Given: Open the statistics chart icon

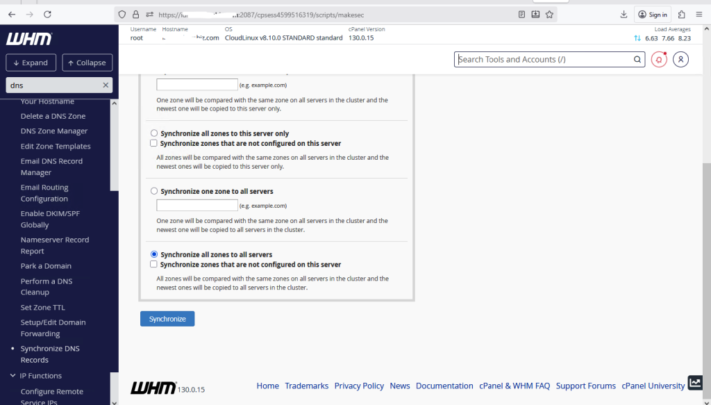Looking at the screenshot, I should pyautogui.click(x=695, y=383).
